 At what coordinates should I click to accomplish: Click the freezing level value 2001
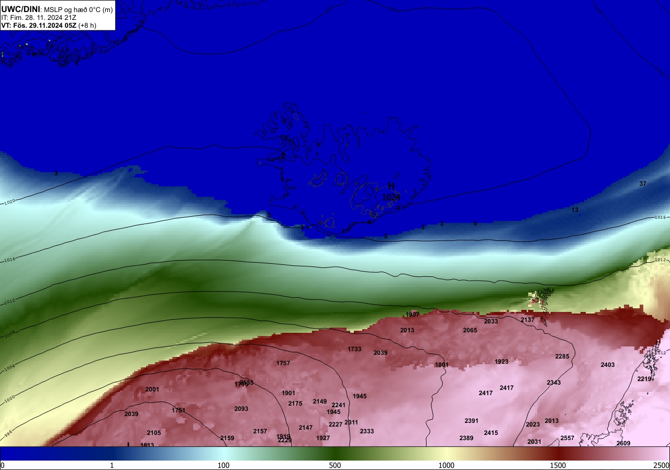click(x=152, y=389)
